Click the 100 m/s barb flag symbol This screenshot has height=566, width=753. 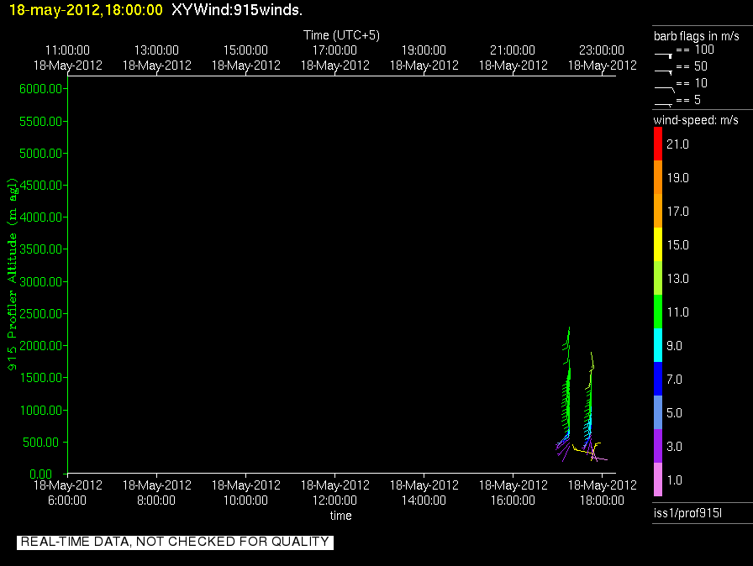pos(663,55)
